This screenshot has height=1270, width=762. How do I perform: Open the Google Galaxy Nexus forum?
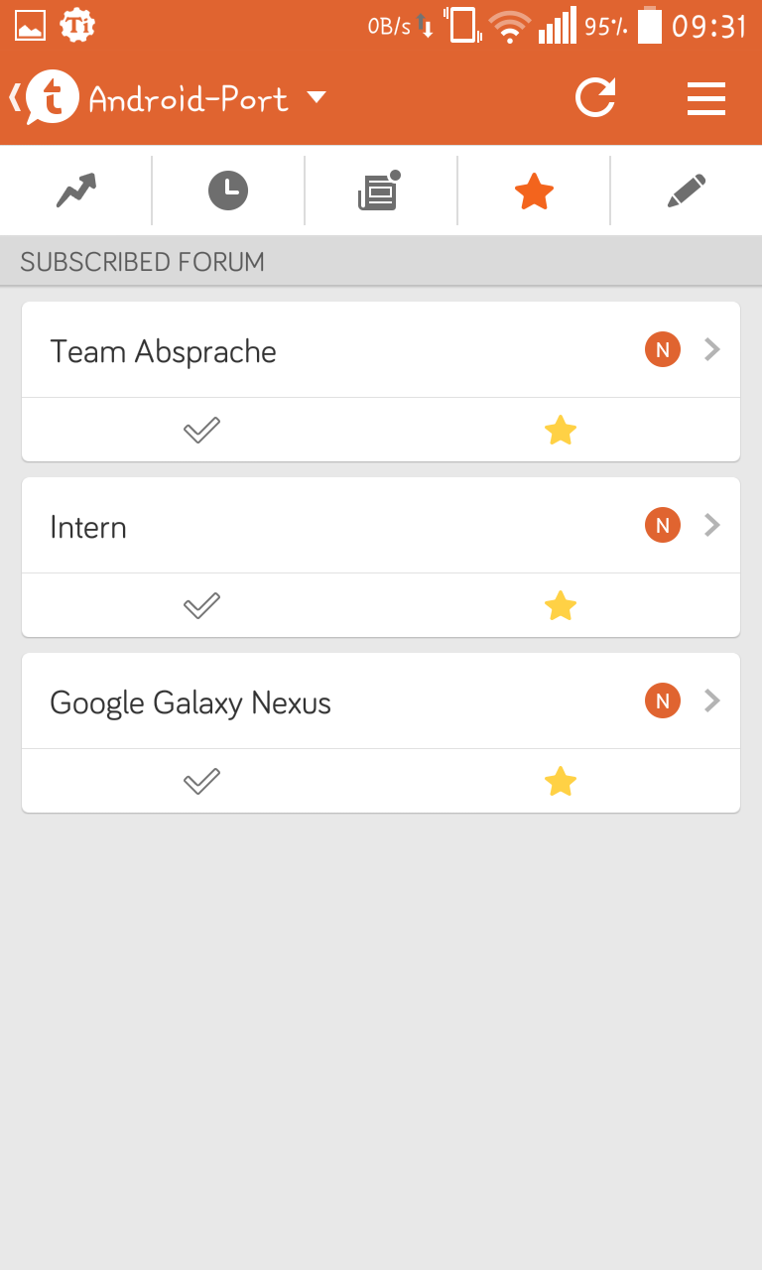coord(190,702)
